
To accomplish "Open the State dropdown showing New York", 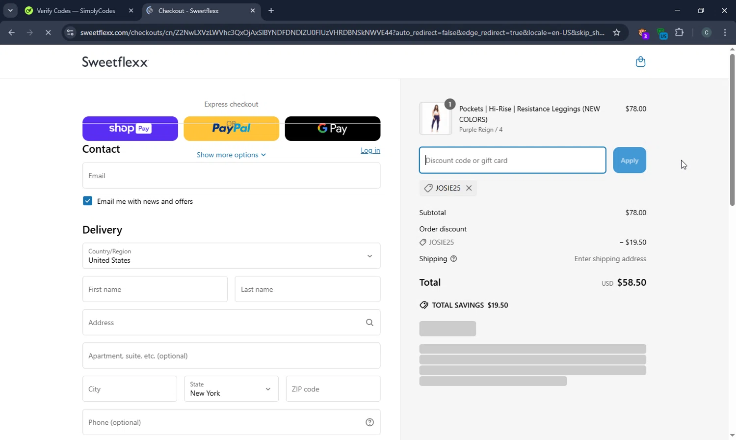I will [x=231, y=389].
